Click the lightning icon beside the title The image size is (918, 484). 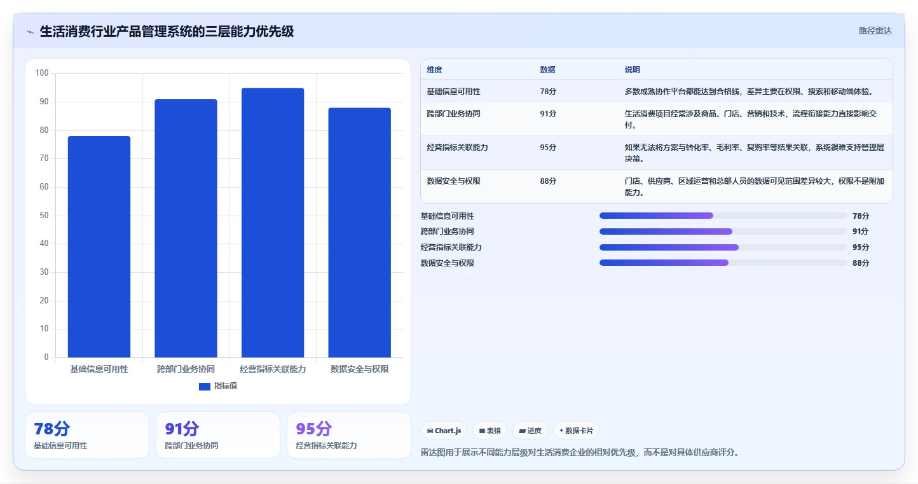31,32
